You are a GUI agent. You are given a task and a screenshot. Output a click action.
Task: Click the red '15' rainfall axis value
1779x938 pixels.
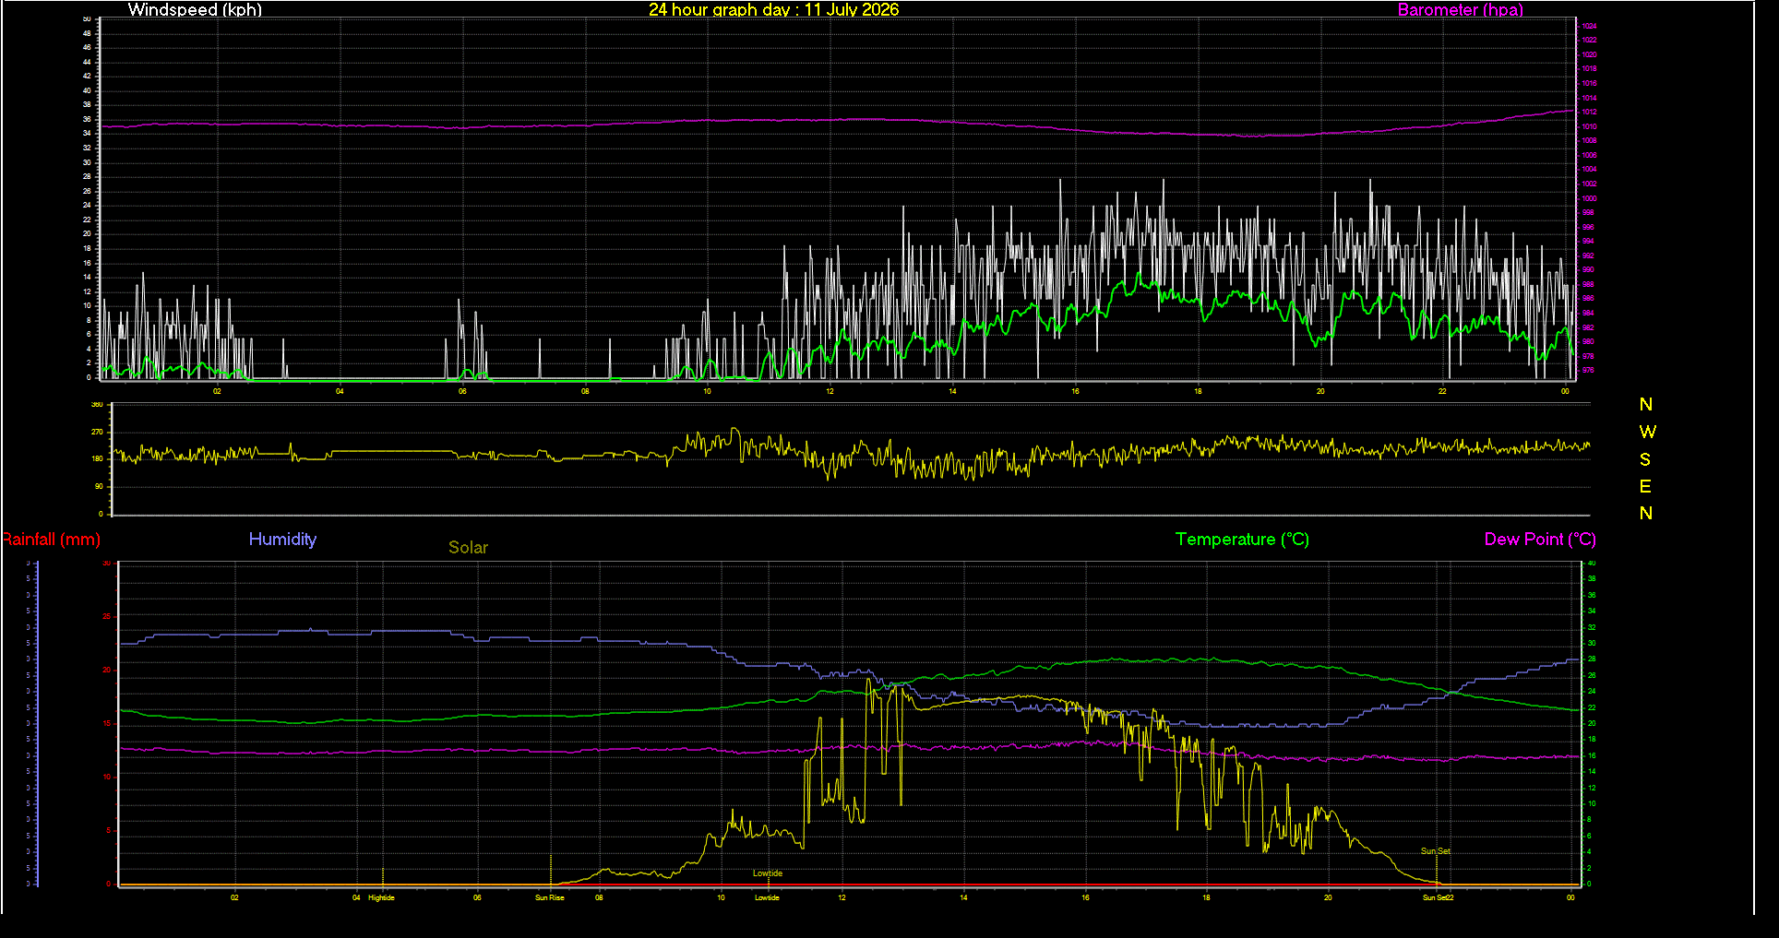click(x=106, y=724)
